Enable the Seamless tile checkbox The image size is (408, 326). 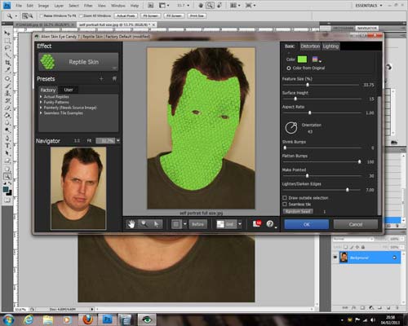click(285, 204)
